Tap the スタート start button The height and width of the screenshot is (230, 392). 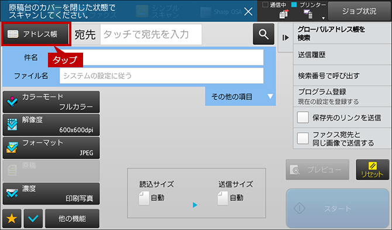(338, 208)
